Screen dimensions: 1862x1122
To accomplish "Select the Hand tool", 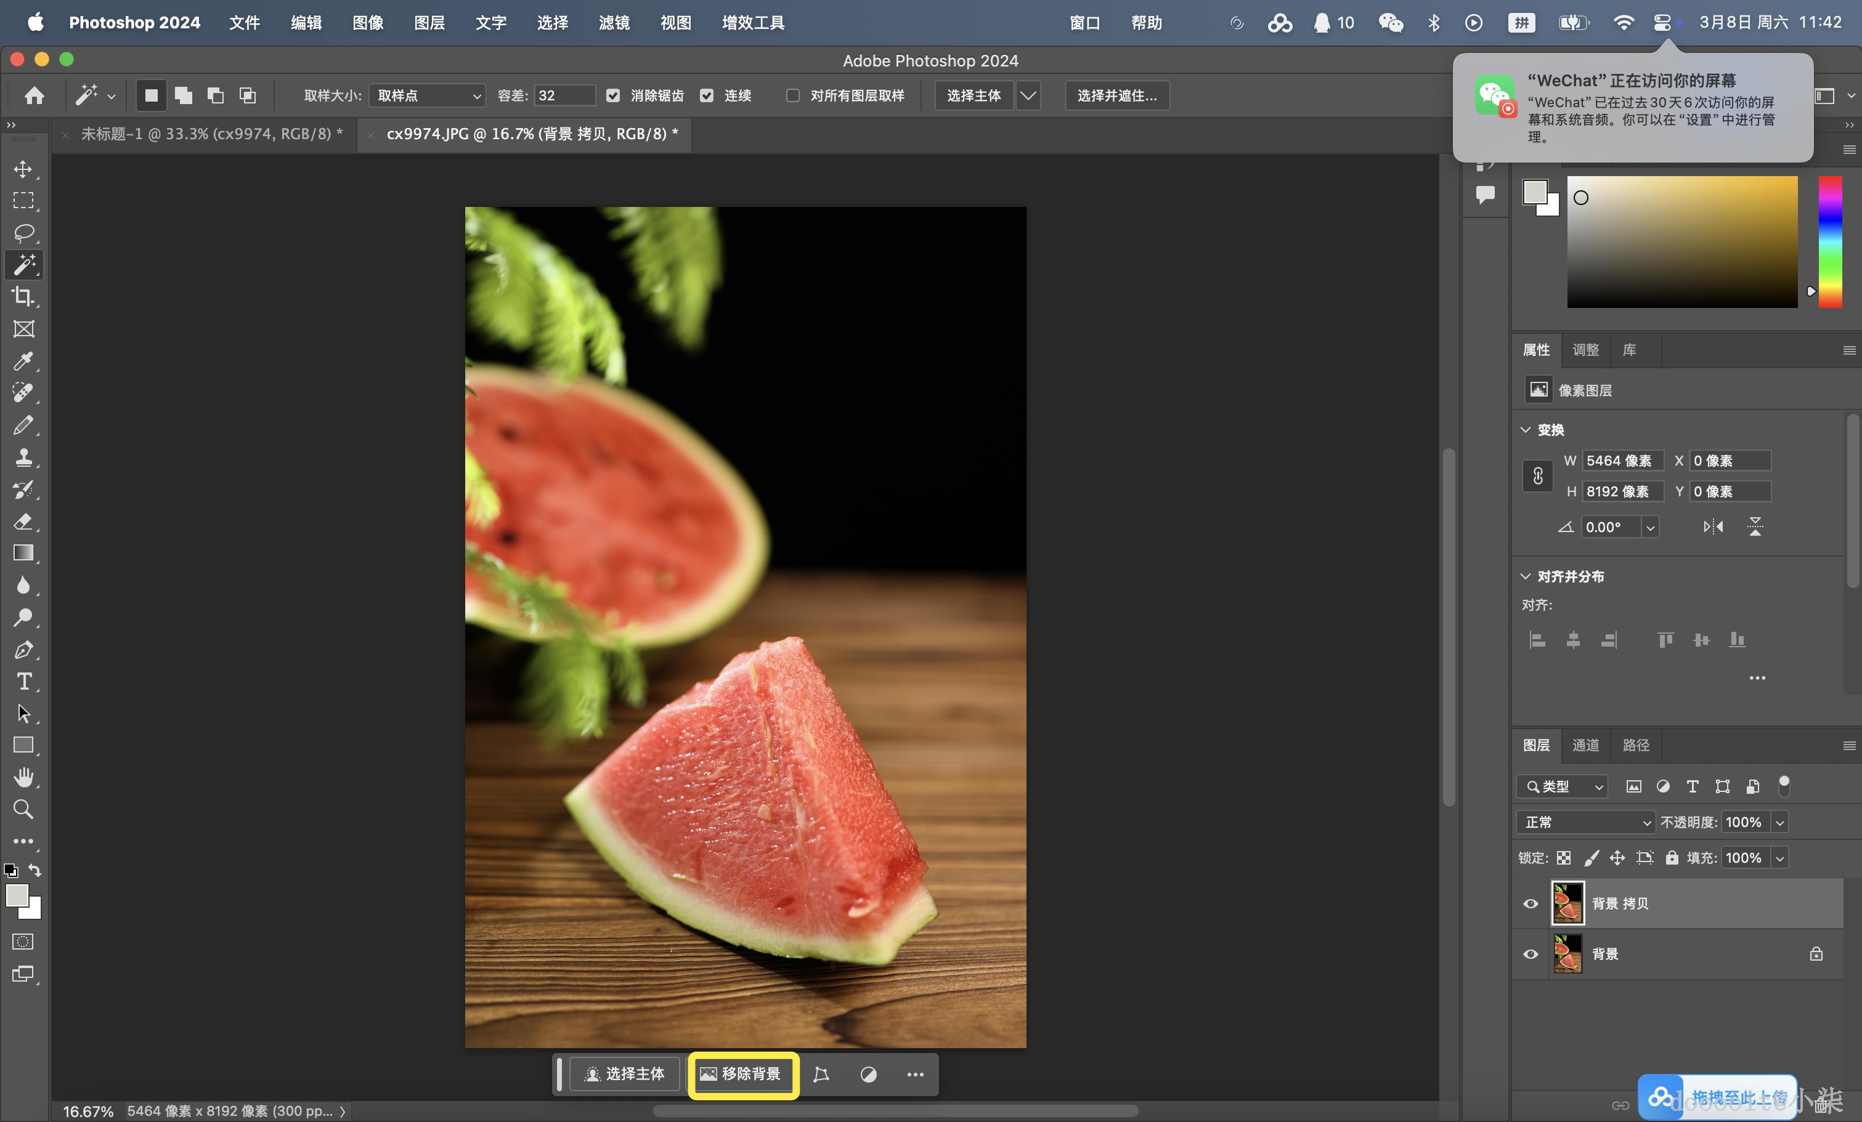I will pos(23,777).
